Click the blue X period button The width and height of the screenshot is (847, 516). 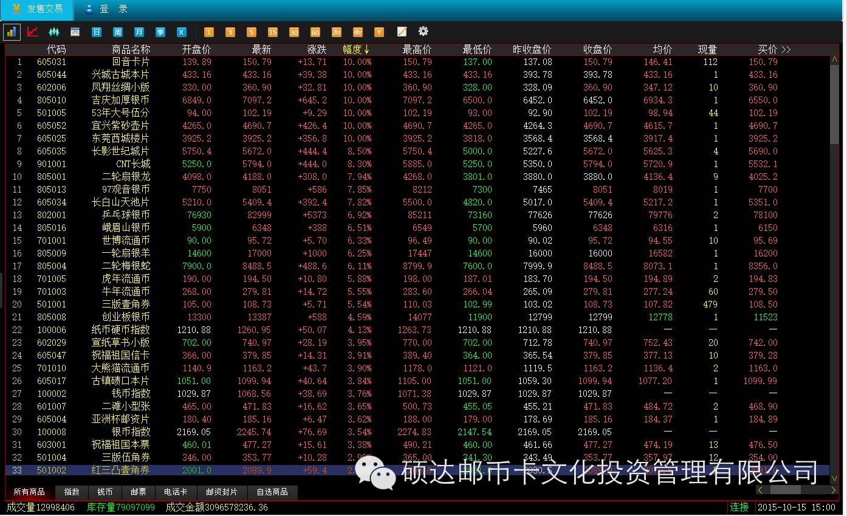(x=182, y=32)
